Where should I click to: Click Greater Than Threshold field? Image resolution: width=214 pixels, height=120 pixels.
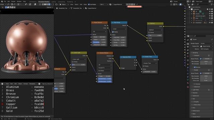[150, 72]
